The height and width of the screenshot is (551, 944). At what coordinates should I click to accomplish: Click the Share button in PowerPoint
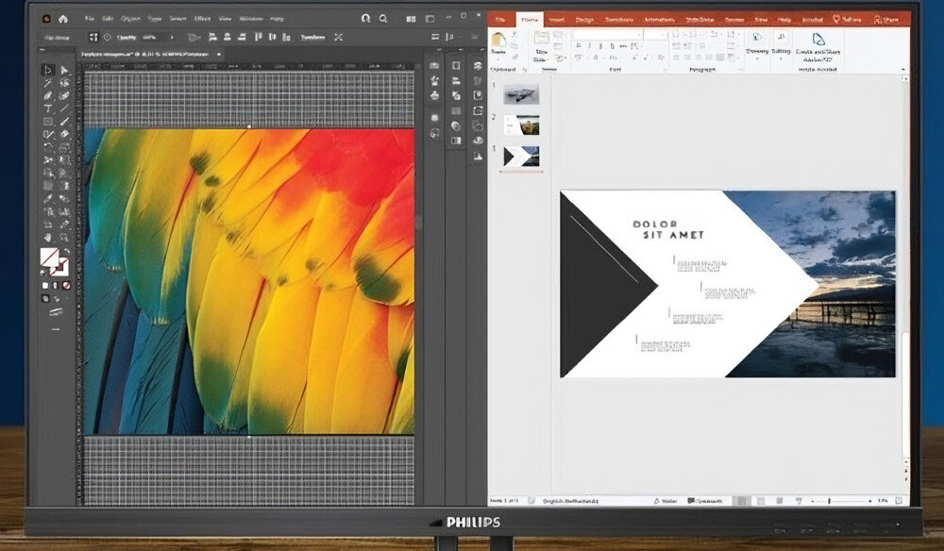point(886,19)
